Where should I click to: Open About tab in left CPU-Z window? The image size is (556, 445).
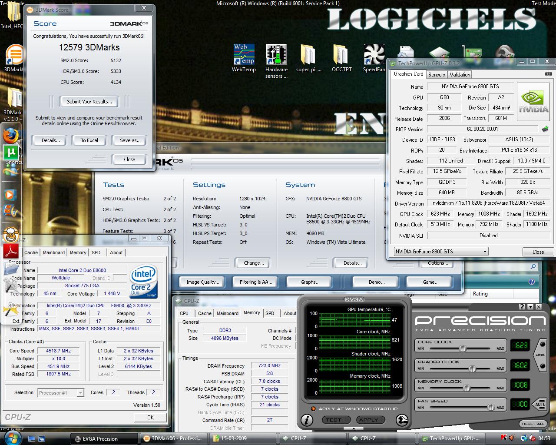pos(116,252)
